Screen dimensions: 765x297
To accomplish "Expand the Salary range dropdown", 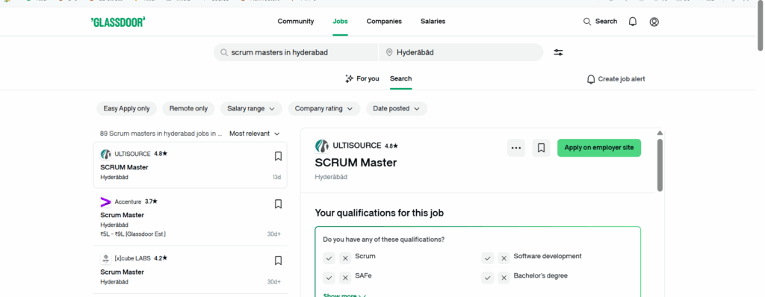I will 251,109.
